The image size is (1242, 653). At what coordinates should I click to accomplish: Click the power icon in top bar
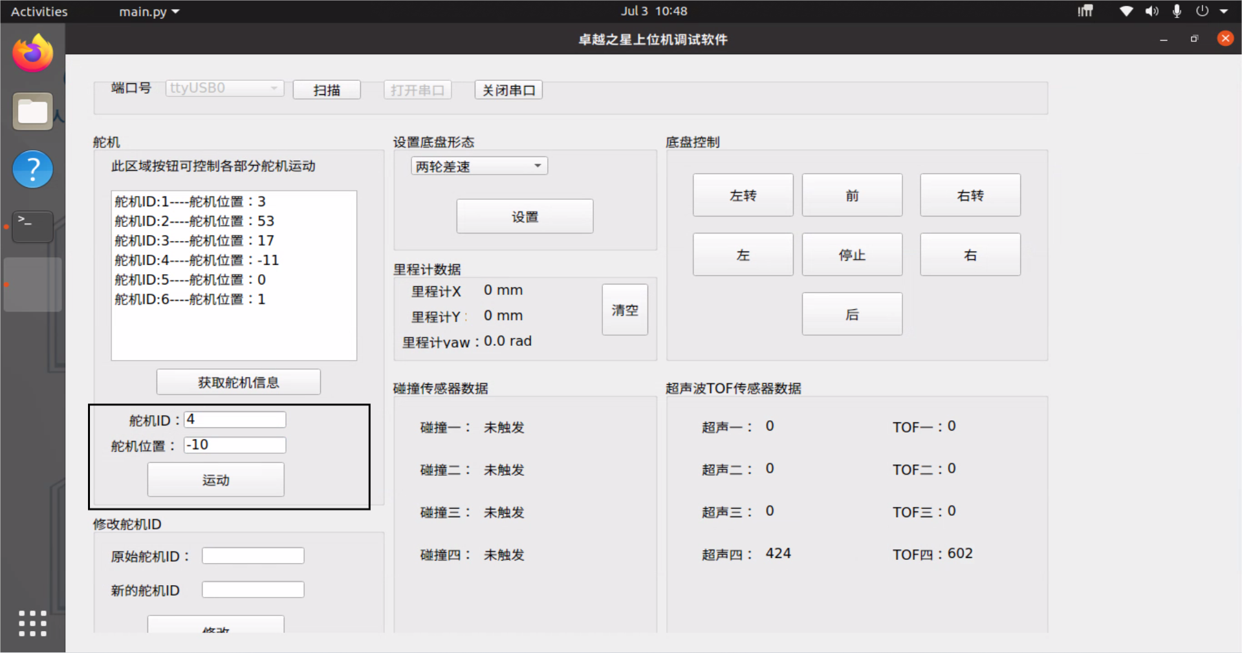[1202, 11]
